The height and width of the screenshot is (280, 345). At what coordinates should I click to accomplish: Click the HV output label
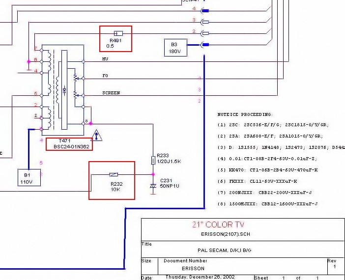pos(105,59)
